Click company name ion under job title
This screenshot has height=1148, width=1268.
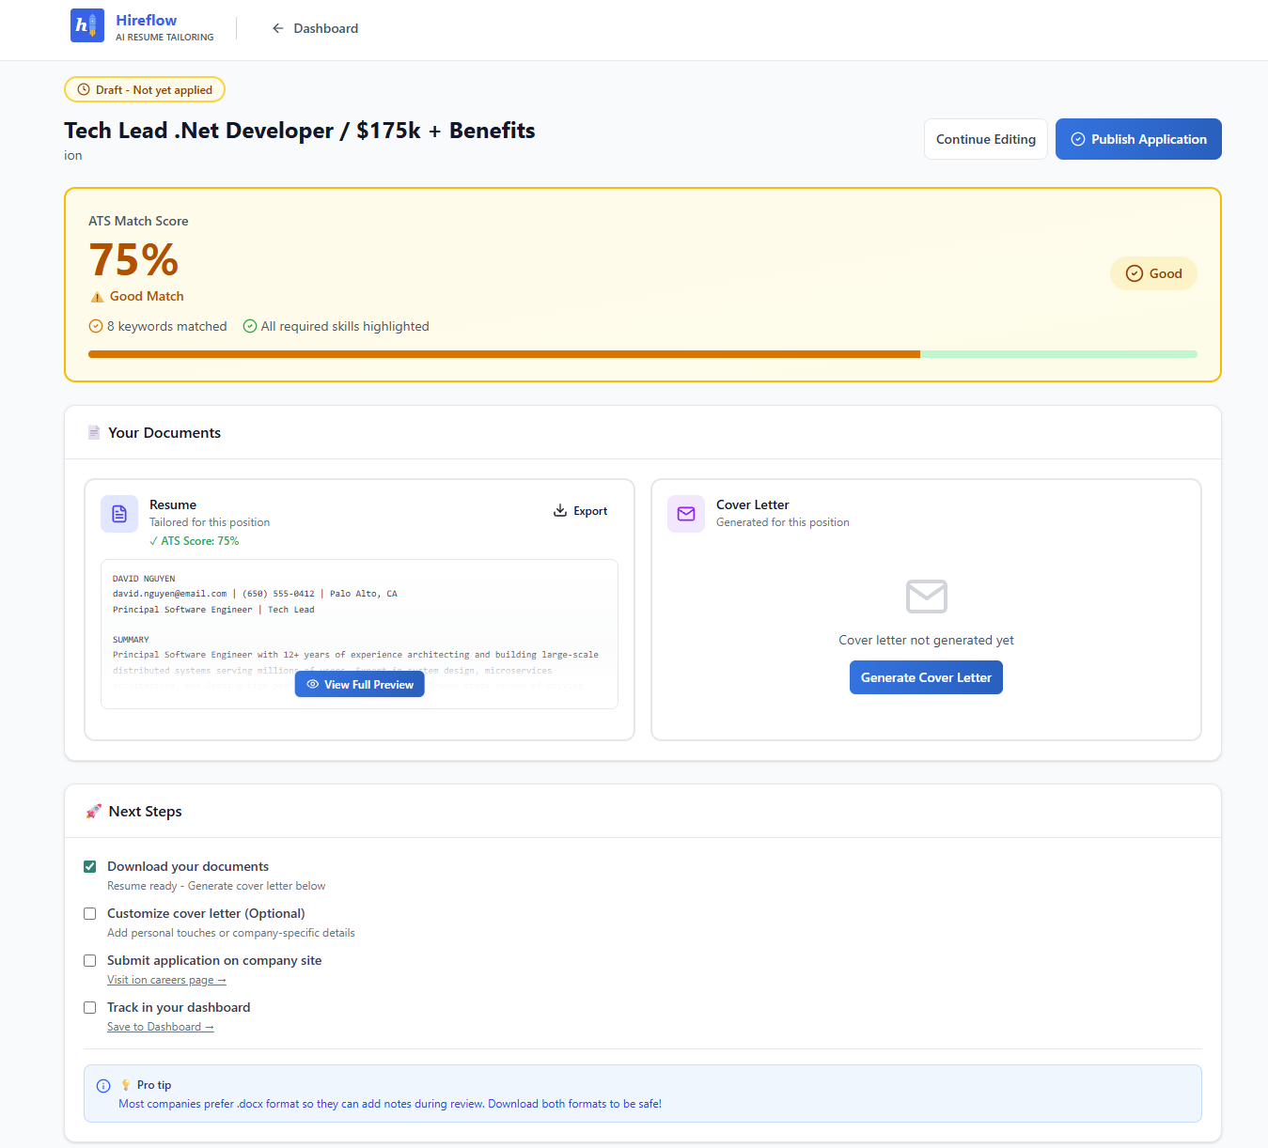click(x=73, y=156)
